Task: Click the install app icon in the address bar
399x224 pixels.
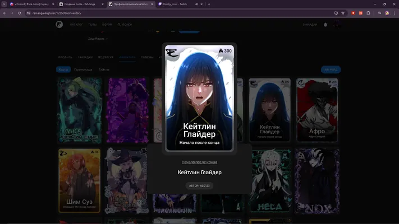Action: tap(336, 13)
